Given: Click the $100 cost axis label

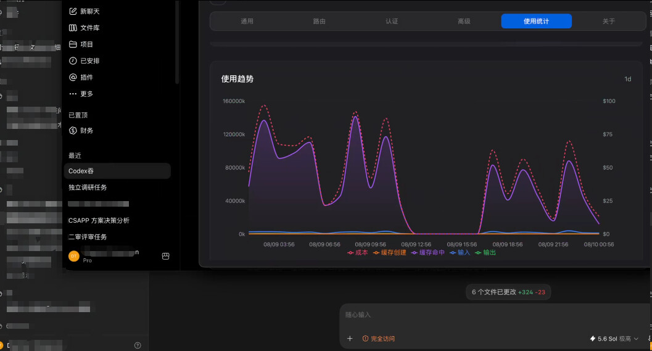Looking at the screenshot, I should (x=609, y=101).
